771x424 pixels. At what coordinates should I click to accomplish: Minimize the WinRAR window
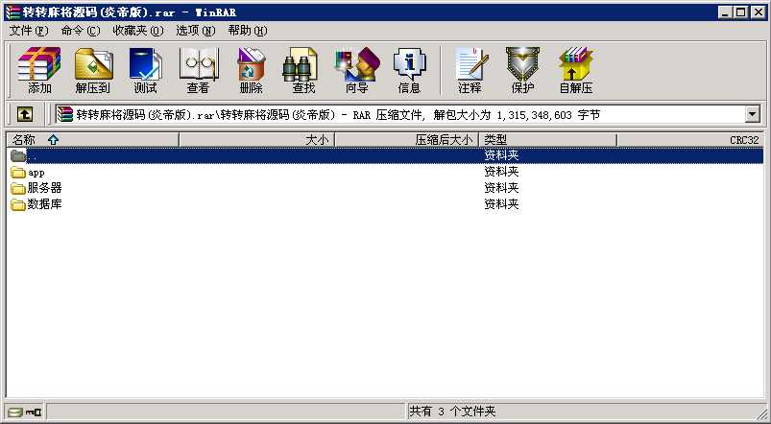[x=725, y=12]
